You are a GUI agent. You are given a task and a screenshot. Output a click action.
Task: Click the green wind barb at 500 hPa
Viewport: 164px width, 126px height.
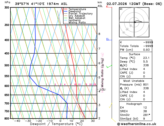click(x=109, y=66)
